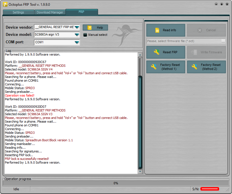Click the log scrollbar up arrow

pos(140,55)
